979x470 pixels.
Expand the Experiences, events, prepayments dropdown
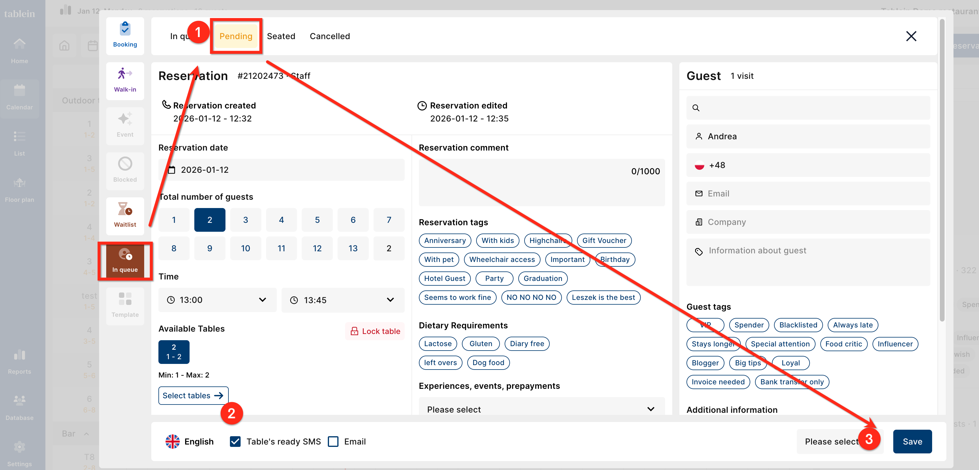541,409
